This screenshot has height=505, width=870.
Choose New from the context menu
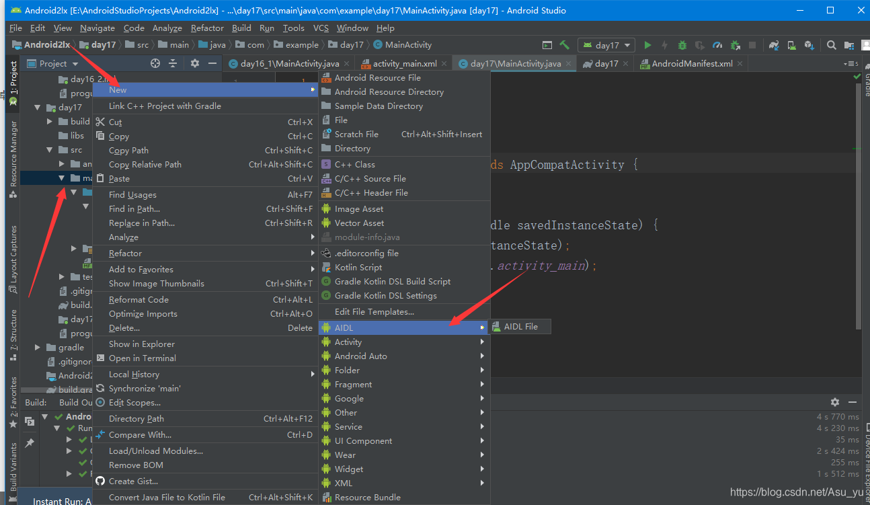[205, 89]
